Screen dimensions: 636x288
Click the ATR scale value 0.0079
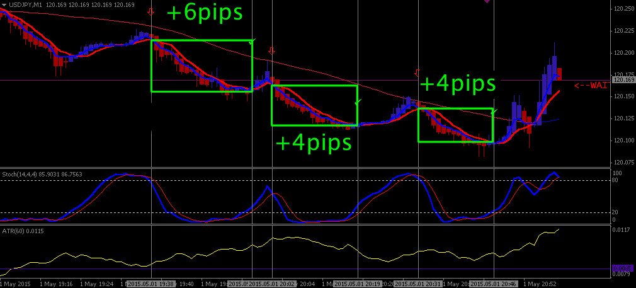[622, 274]
